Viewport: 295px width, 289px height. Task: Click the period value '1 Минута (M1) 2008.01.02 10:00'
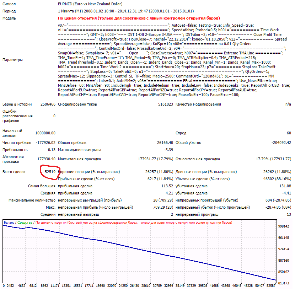[86, 11]
